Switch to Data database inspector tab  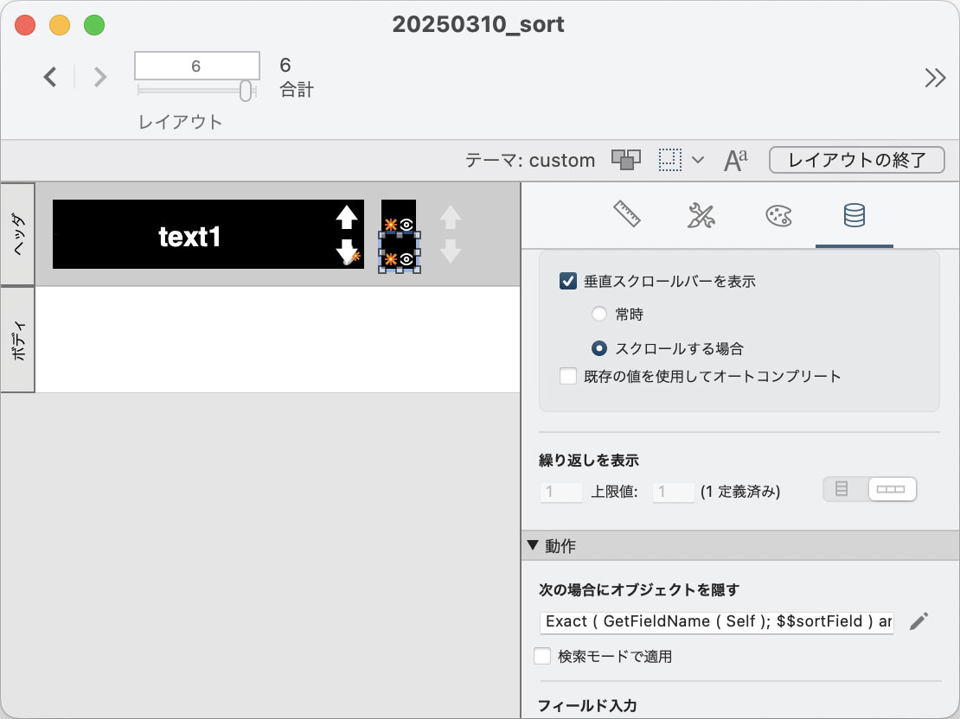click(x=854, y=215)
